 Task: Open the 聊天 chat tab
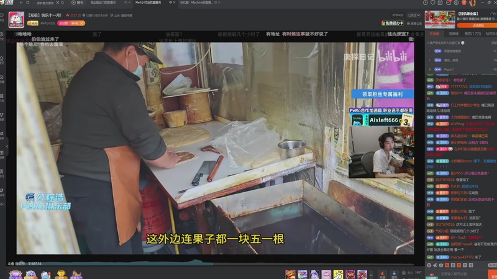point(78,2)
